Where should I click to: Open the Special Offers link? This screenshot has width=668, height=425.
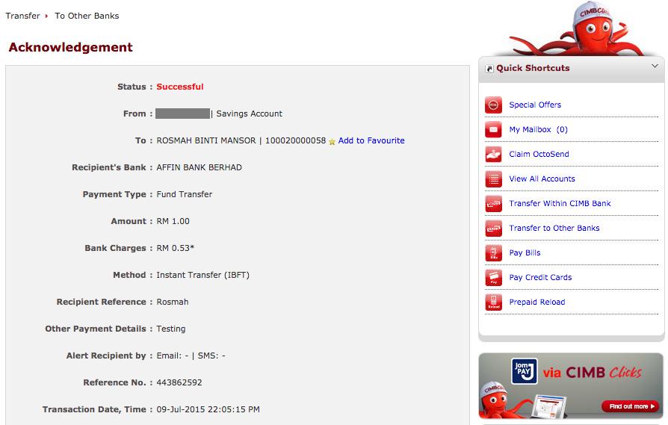pyautogui.click(x=535, y=105)
